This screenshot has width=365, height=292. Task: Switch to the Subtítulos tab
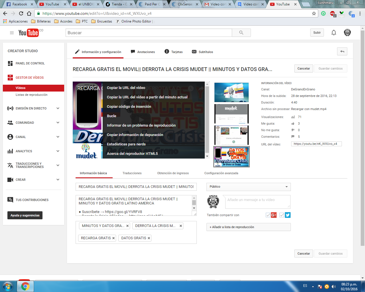(x=202, y=52)
